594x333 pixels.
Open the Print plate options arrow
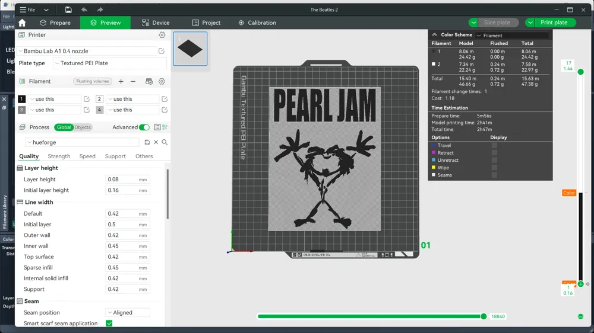tap(530, 23)
